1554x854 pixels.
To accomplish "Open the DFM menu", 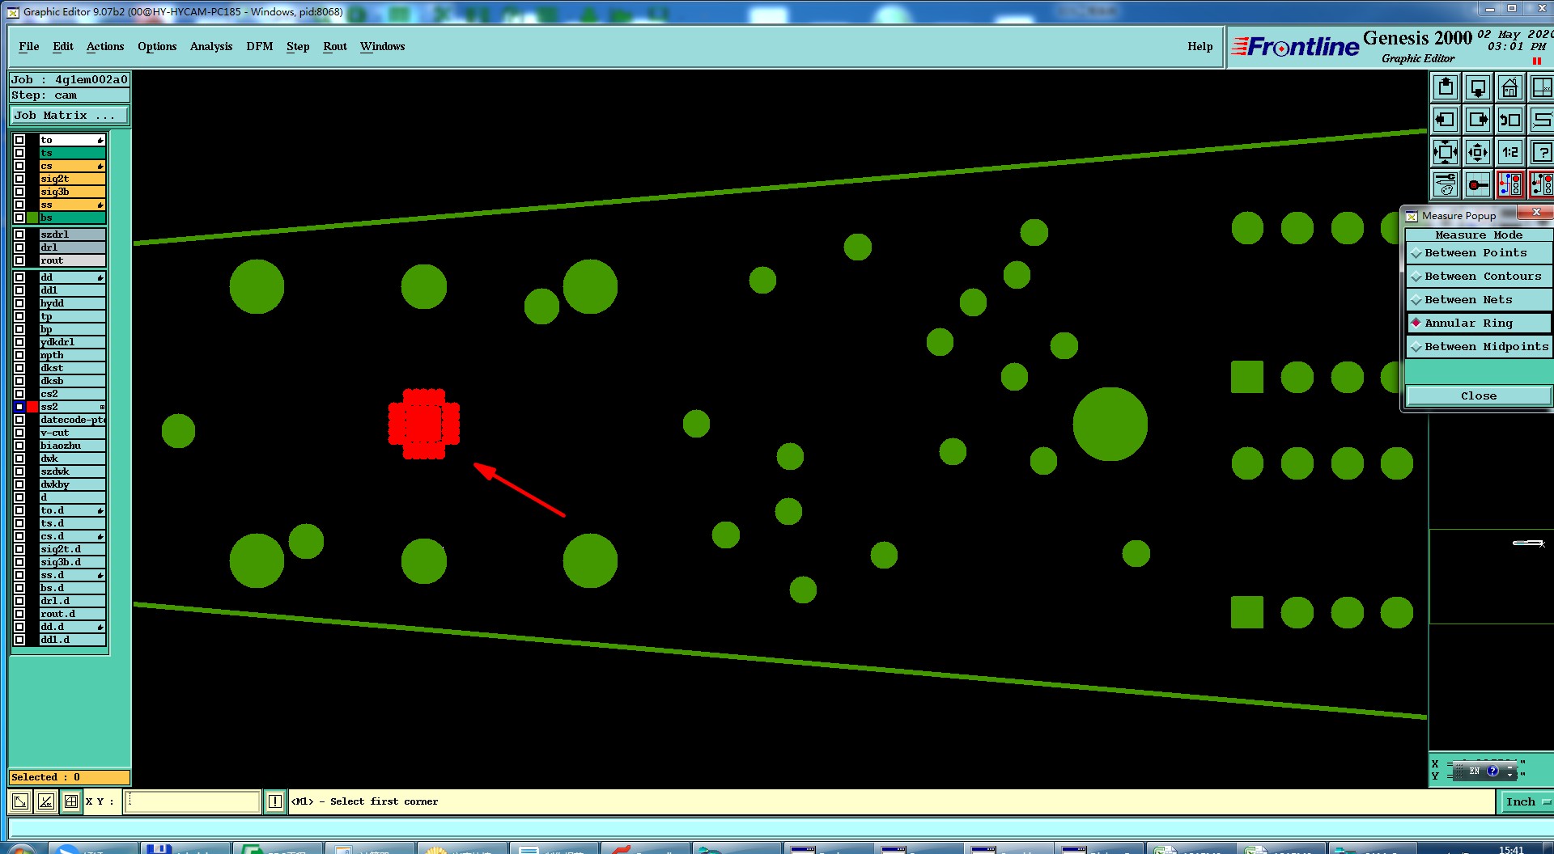I will [260, 47].
